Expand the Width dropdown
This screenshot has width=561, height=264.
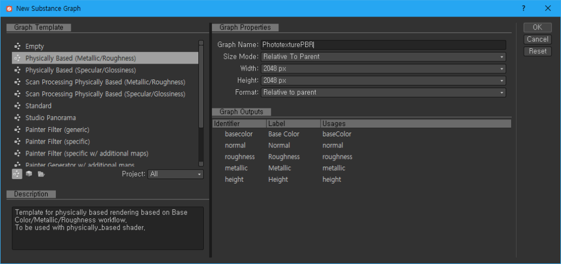383,68
